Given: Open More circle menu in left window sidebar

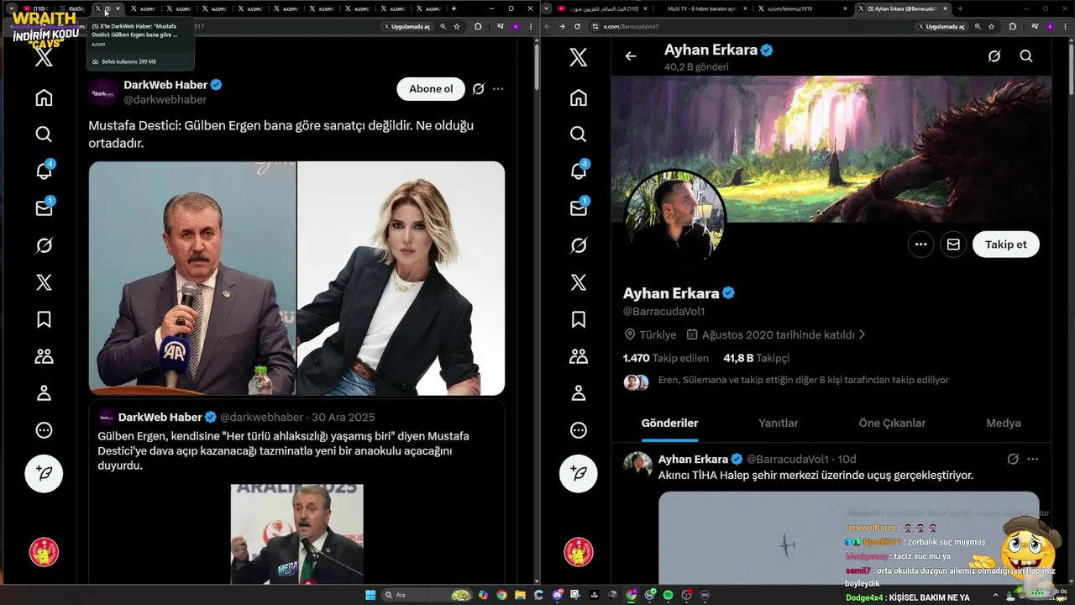Looking at the screenshot, I should coord(44,430).
